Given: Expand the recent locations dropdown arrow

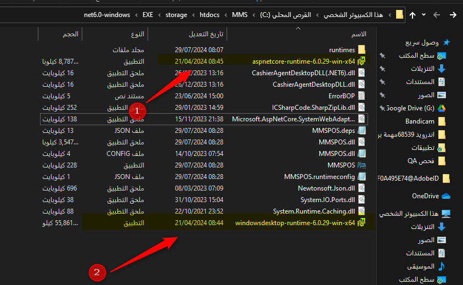Looking at the screenshot, I should click(x=426, y=15).
